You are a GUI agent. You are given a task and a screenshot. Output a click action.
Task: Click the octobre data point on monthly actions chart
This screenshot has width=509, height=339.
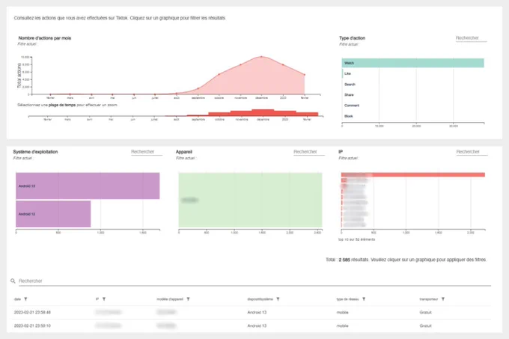pyautogui.click(x=219, y=74)
